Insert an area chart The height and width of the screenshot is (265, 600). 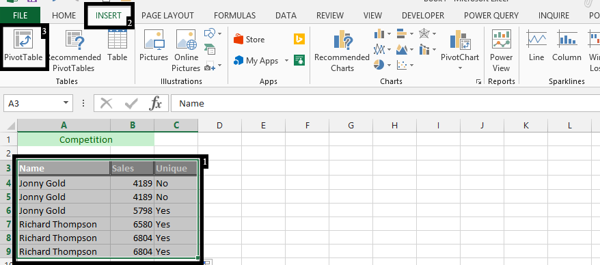click(402, 49)
